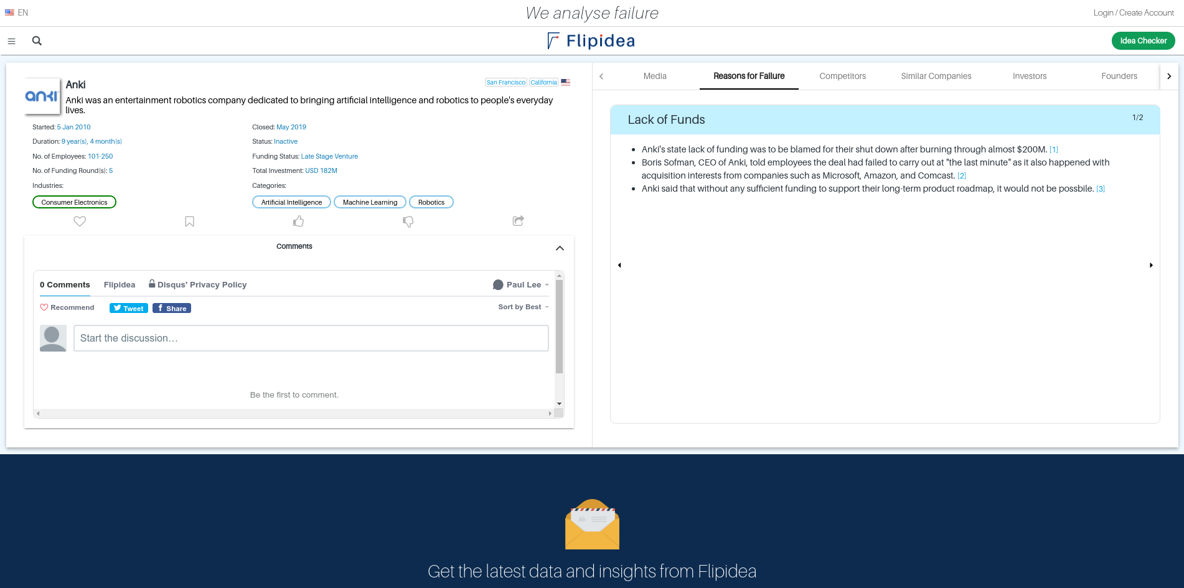Screen dimensions: 1184x588
Task: Select the Artificial Intelligence category tag
Action: [291, 202]
